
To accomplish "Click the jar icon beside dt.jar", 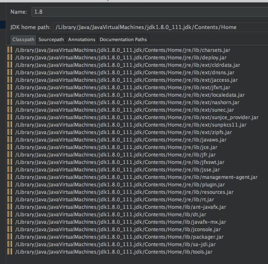I will pos(10,215).
